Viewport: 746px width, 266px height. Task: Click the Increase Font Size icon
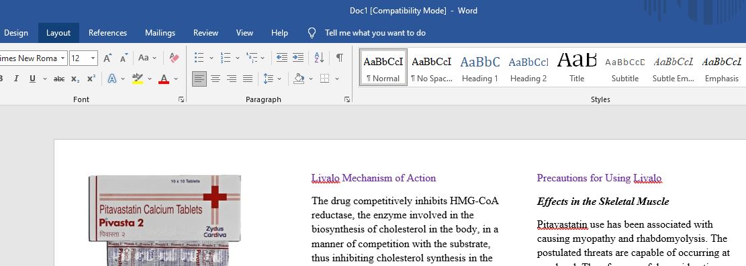pyautogui.click(x=108, y=58)
